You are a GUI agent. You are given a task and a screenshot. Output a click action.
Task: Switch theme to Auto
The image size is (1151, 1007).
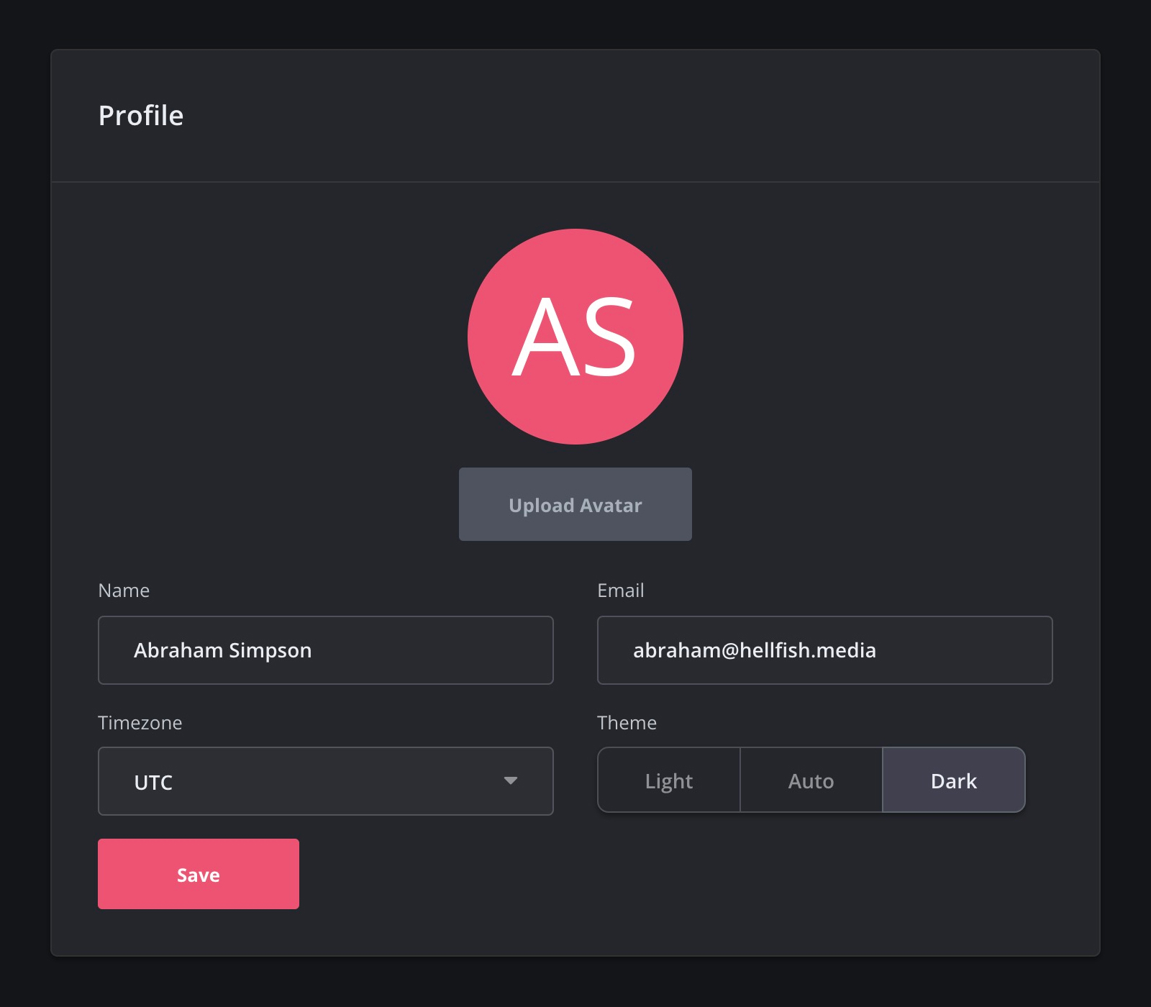(811, 780)
